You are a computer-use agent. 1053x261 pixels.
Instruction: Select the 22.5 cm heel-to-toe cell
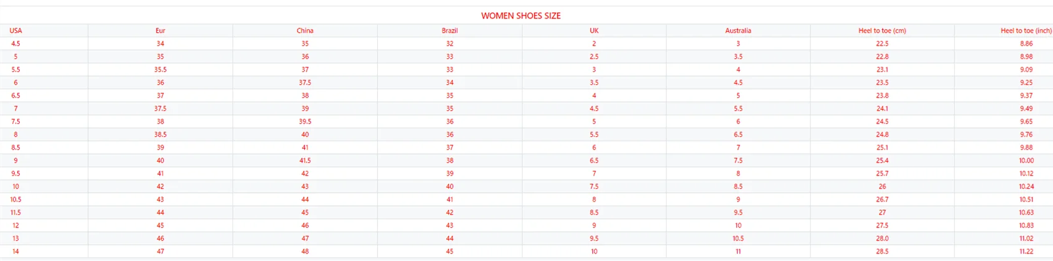pyautogui.click(x=882, y=43)
